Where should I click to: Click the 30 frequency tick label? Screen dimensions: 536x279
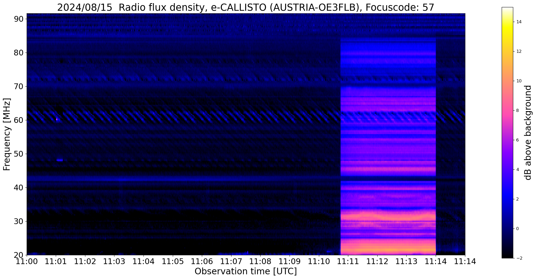(x=19, y=221)
